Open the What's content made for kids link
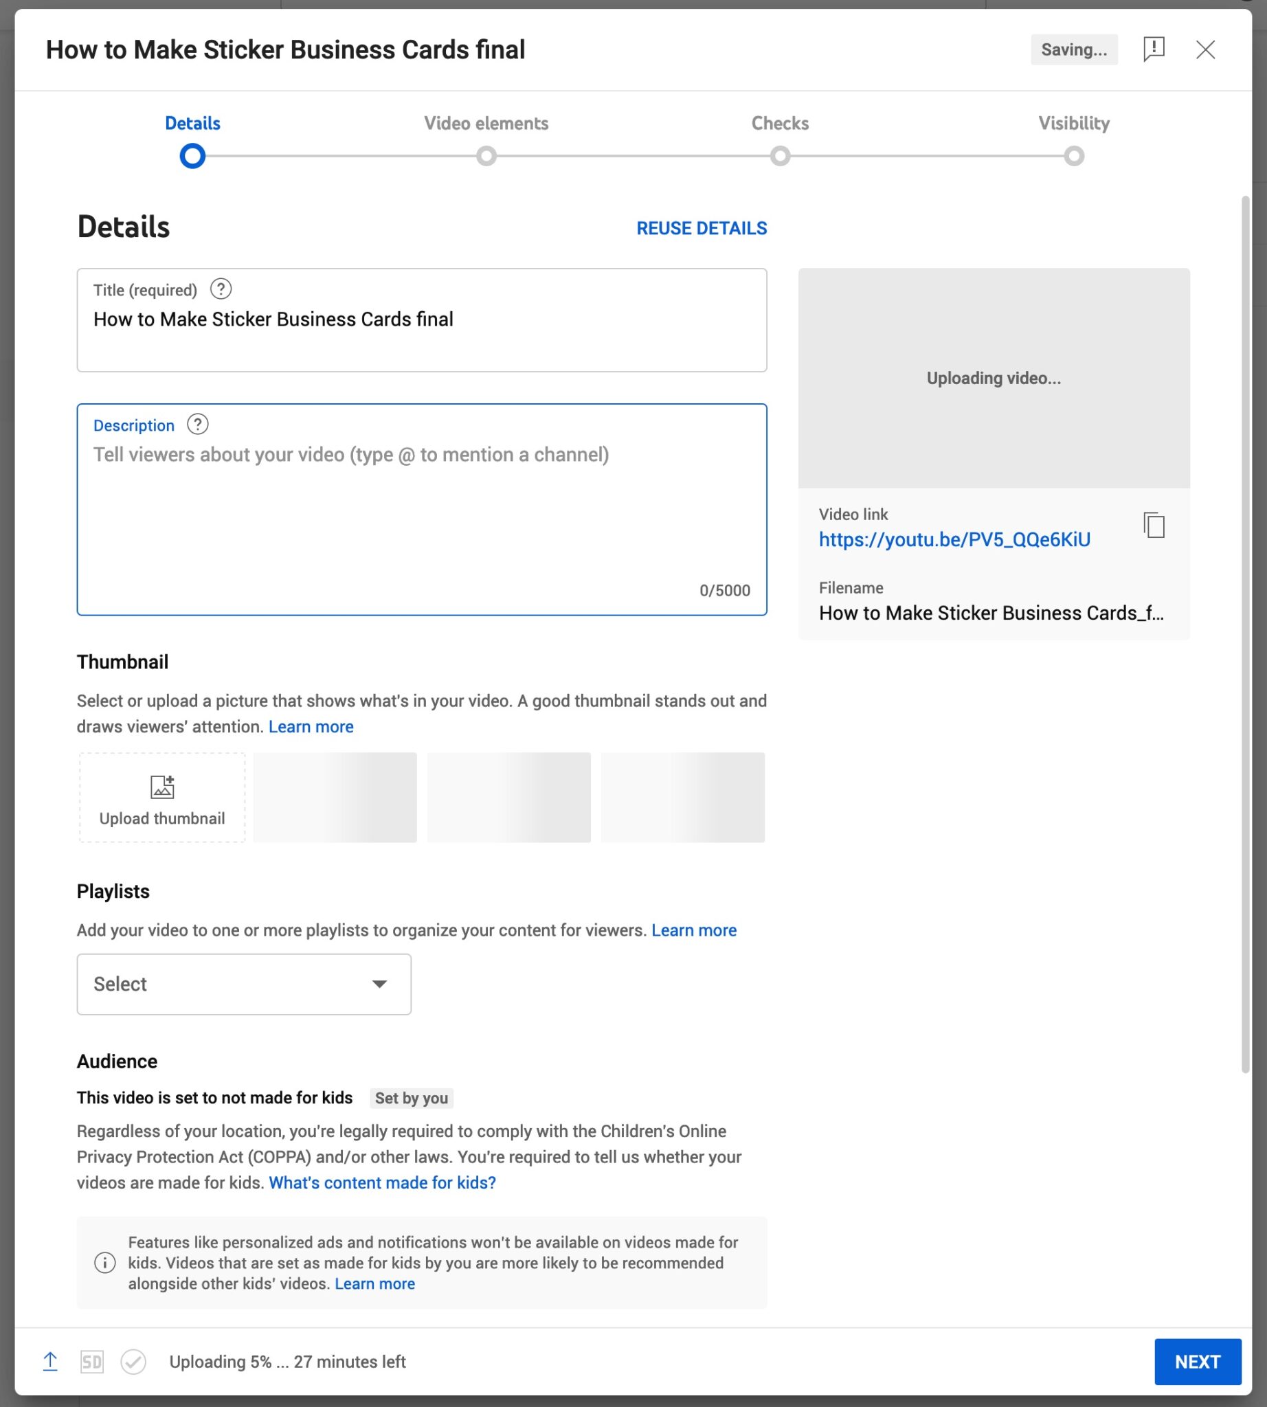This screenshot has height=1407, width=1267. pyautogui.click(x=381, y=1182)
